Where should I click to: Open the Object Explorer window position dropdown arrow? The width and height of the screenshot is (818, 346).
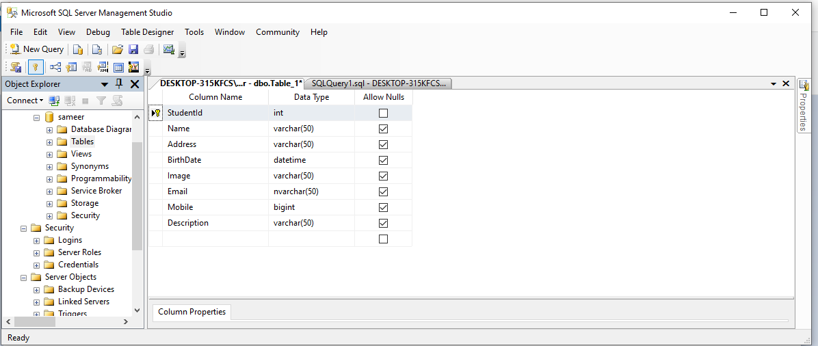coord(105,84)
